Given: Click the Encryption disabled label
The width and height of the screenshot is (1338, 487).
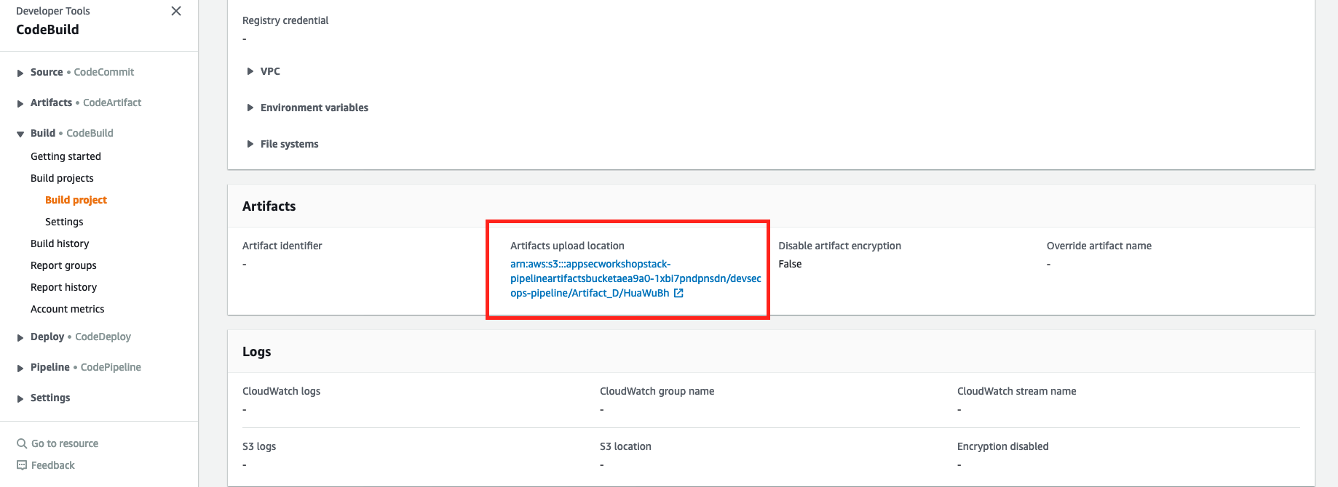Looking at the screenshot, I should [1002, 446].
